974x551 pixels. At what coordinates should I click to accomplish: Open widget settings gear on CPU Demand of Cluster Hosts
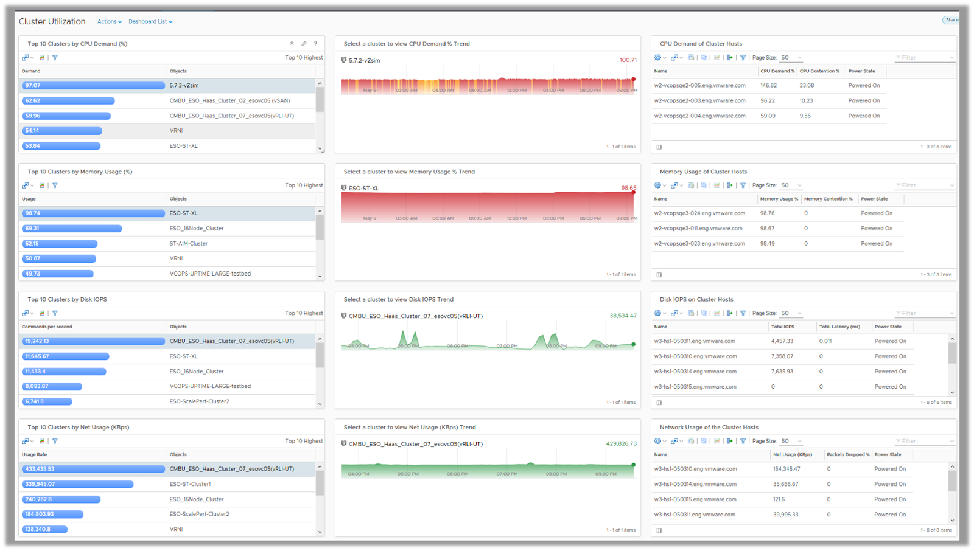tap(657, 57)
